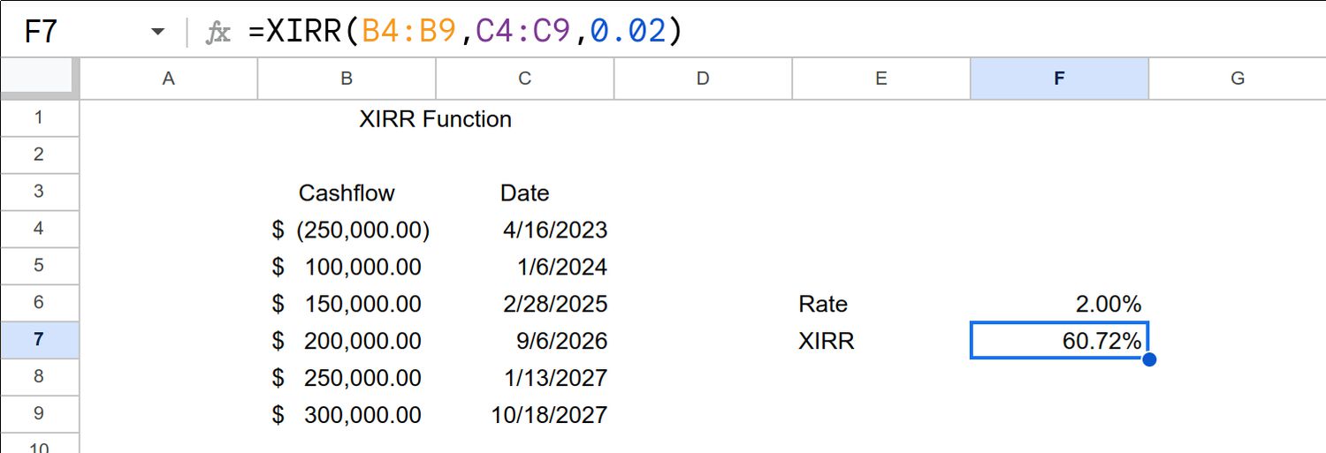Select column D header

[703, 79]
